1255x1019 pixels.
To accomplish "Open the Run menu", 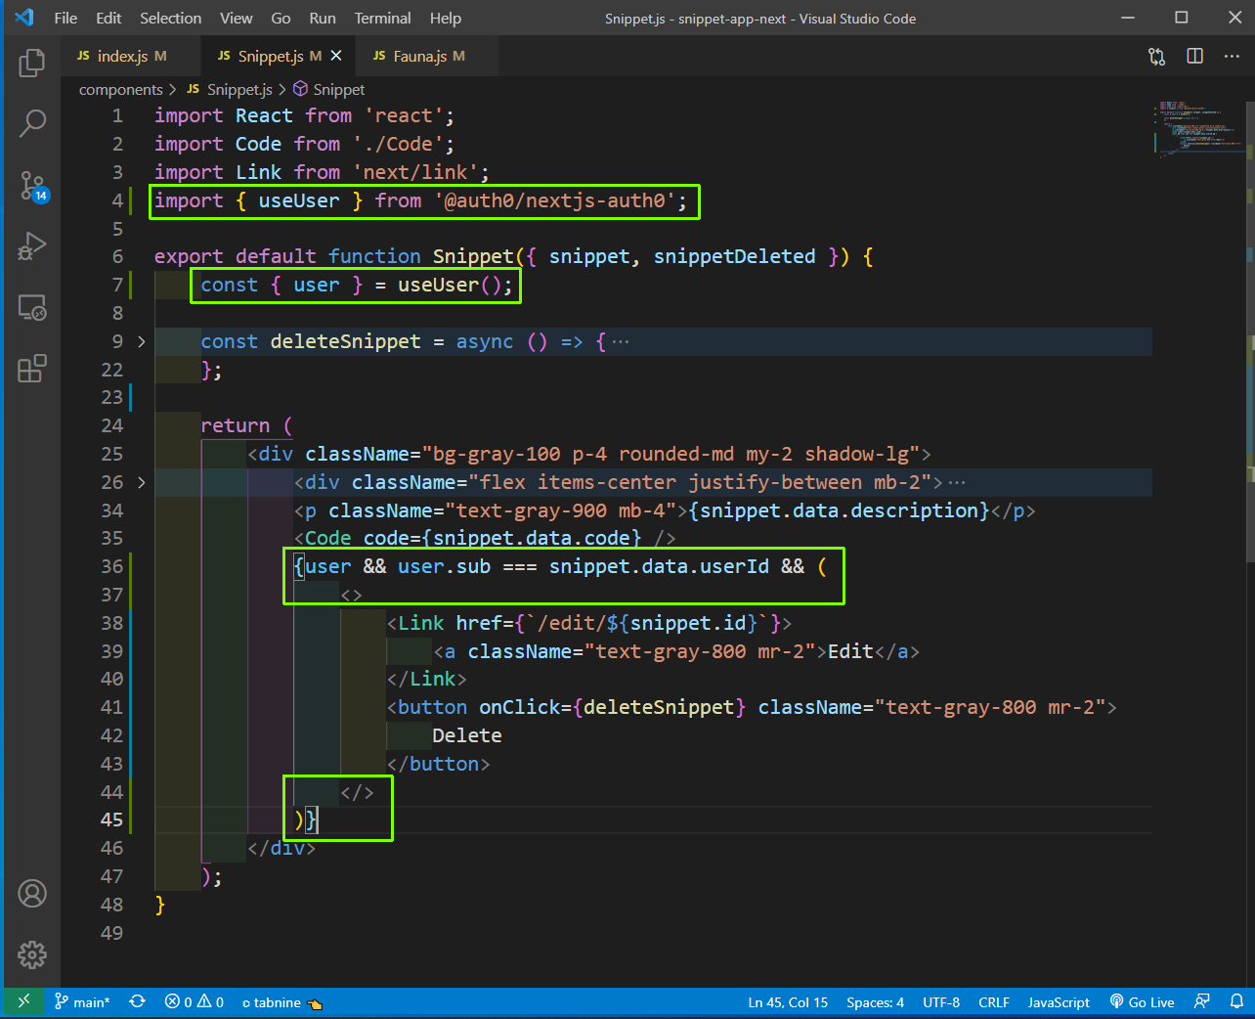I will pyautogui.click(x=323, y=18).
